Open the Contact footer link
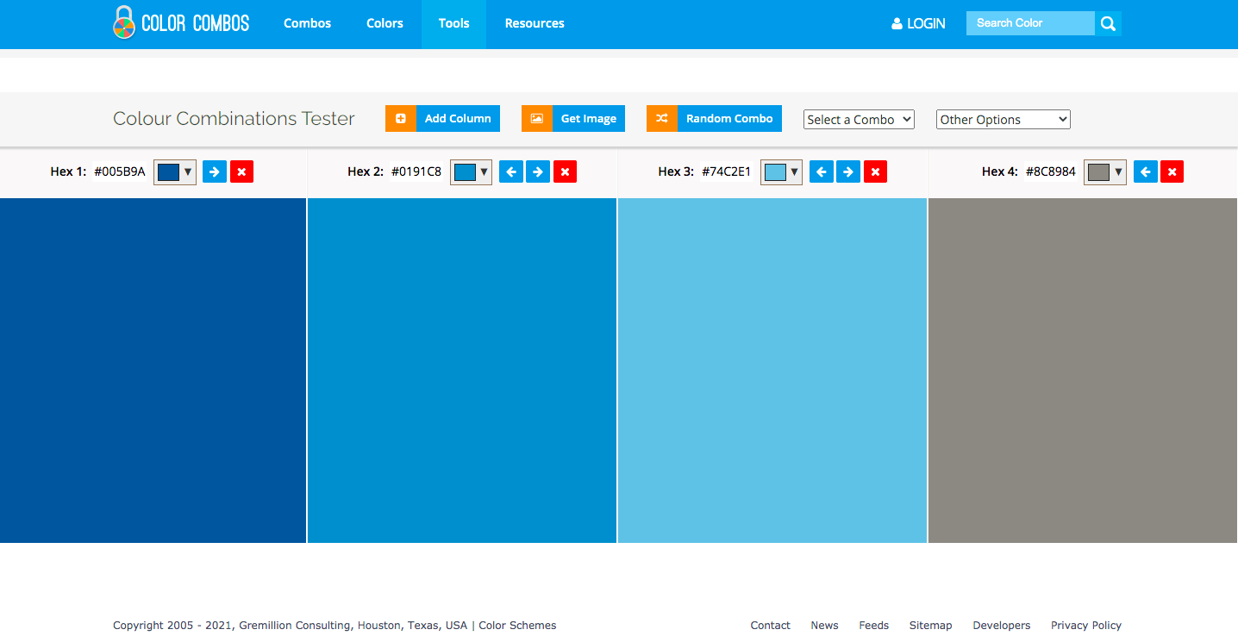The image size is (1238, 642). [770, 626]
